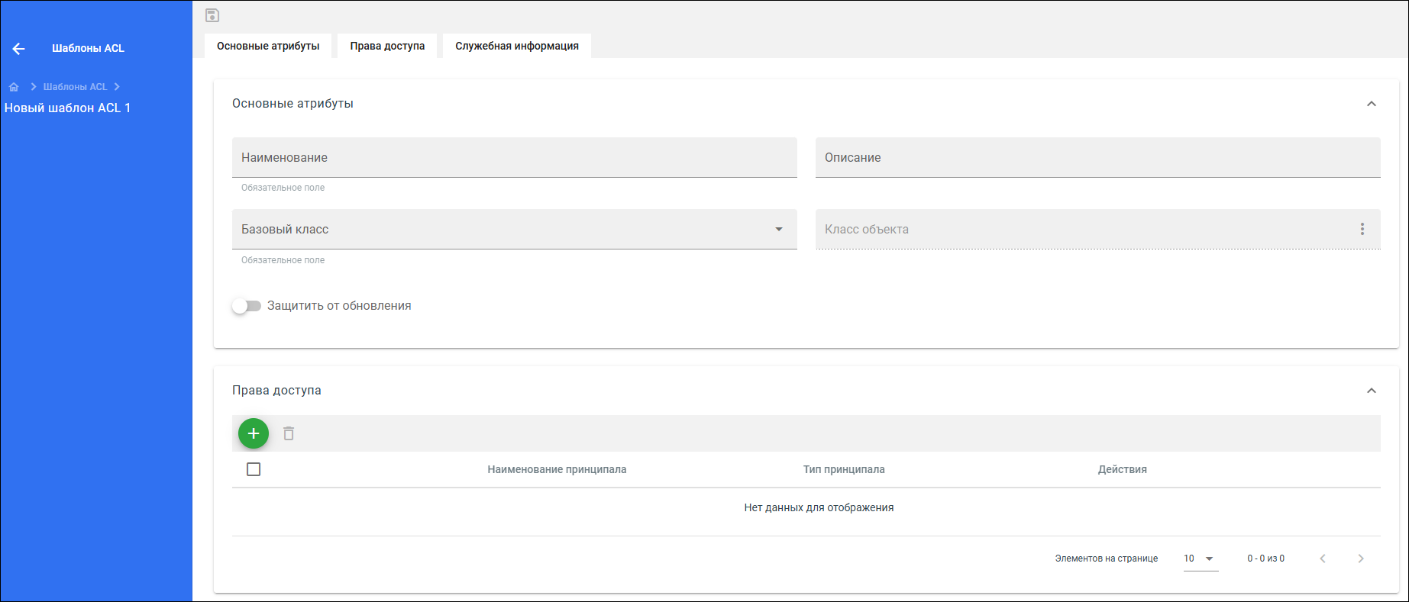Viewport: 1409px width, 602px height.
Task: Change the items per page dropdown
Action: point(1201,559)
